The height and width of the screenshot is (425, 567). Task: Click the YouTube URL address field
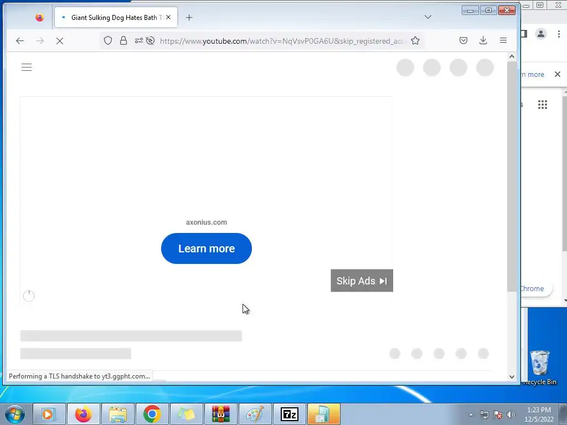pos(282,41)
